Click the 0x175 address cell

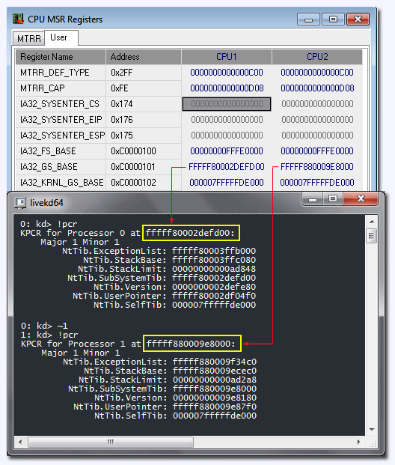(x=144, y=136)
